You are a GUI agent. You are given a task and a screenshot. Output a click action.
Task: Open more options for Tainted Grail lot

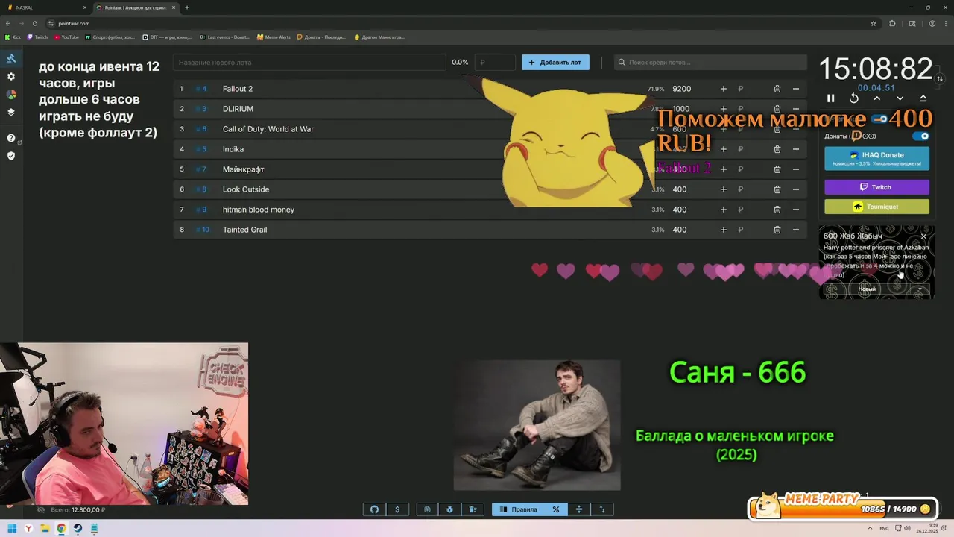coord(796,230)
